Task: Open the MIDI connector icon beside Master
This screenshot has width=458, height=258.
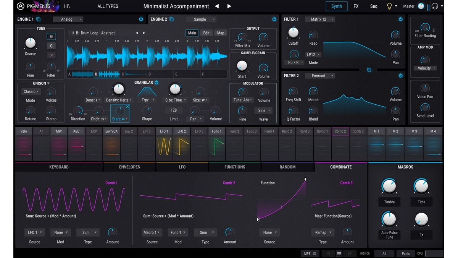Action: pyautogui.click(x=435, y=6)
